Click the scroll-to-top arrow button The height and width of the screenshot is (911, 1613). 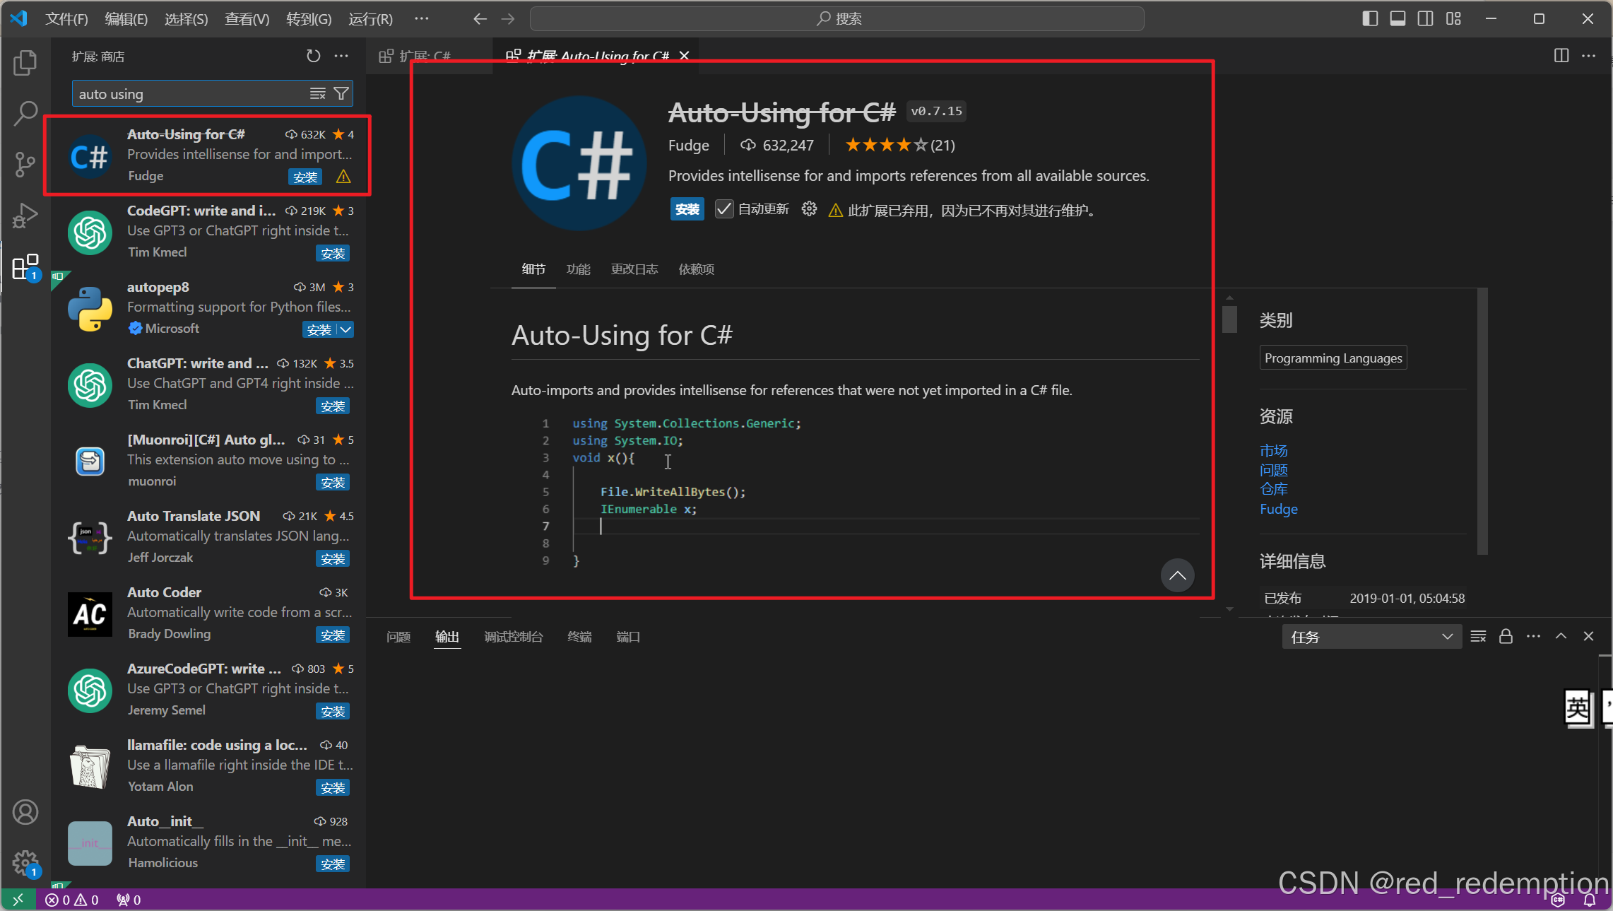(x=1177, y=575)
